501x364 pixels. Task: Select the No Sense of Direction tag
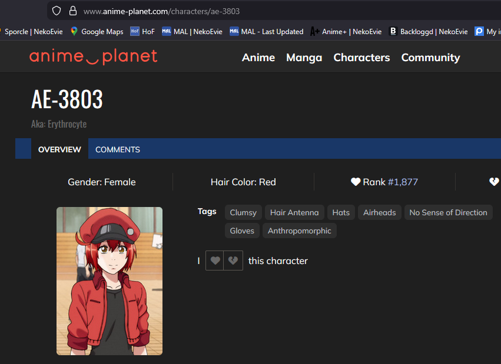[448, 212]
